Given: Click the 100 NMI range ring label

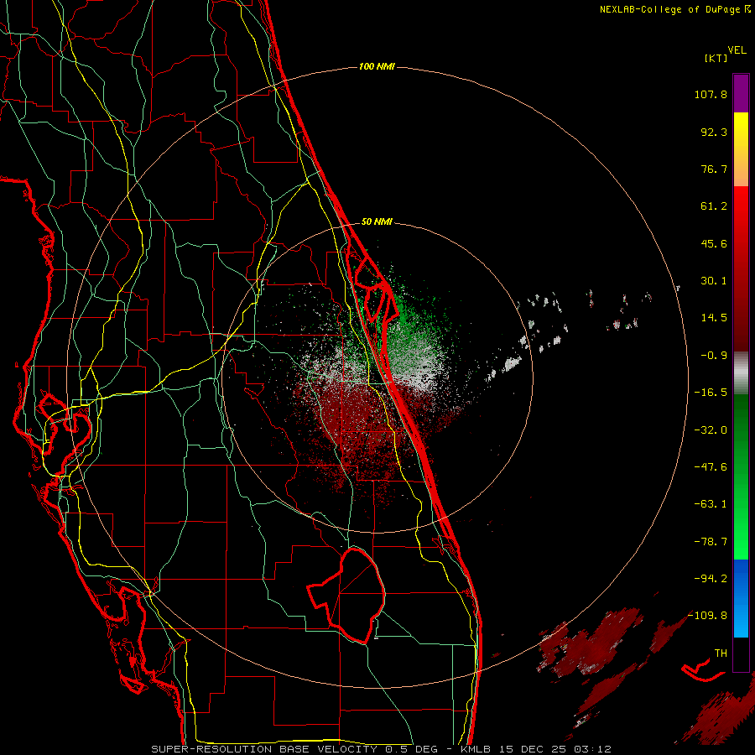Looking at the screenshot, I should pyautogui.click(x=377, y=66).
